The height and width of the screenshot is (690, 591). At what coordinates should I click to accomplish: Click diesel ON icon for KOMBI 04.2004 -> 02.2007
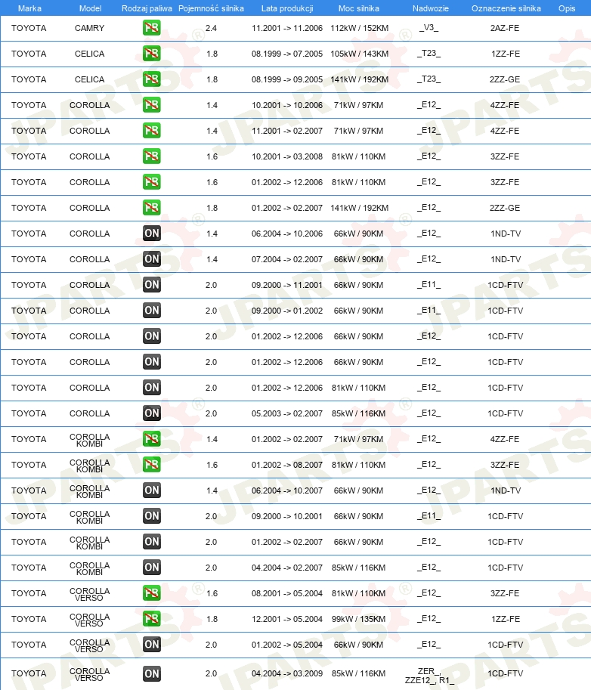(151, 568)
